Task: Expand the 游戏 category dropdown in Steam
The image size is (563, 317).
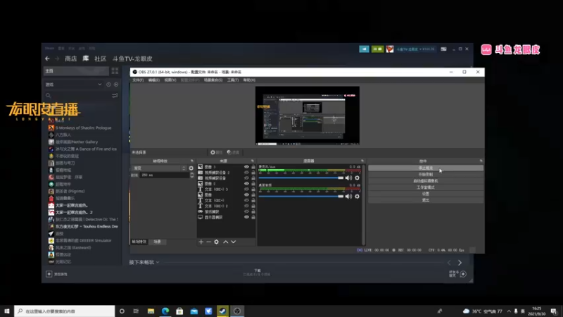Action: tap(99, 85)
